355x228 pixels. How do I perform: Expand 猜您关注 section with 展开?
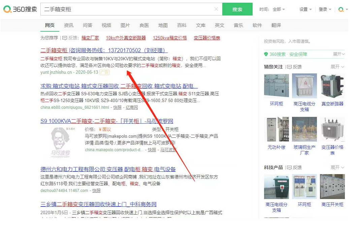337,67
